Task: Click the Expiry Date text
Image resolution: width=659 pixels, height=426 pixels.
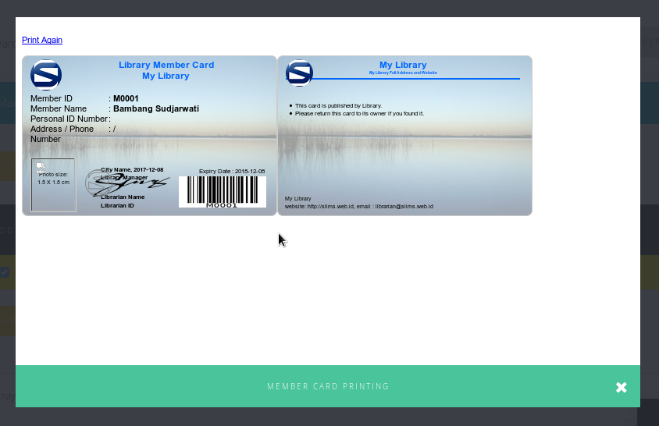Action: click(232, 171)
